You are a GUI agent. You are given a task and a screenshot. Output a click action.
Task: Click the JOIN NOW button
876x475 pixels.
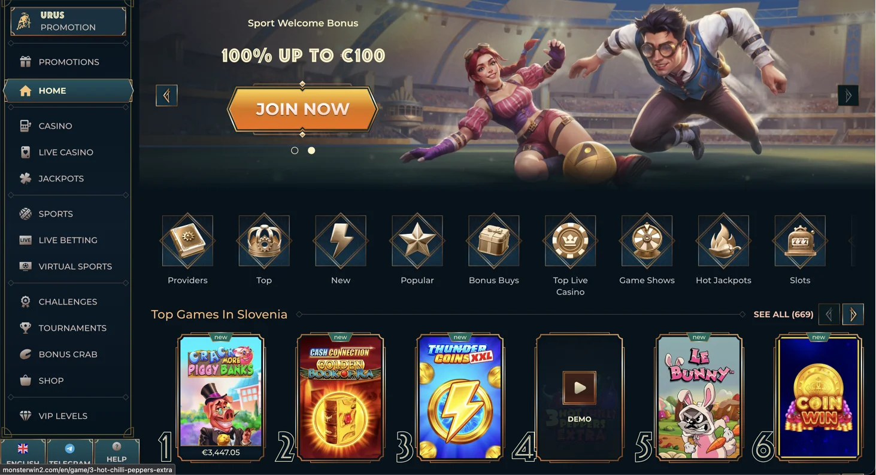pyautogui.click(x=302, y=109)
